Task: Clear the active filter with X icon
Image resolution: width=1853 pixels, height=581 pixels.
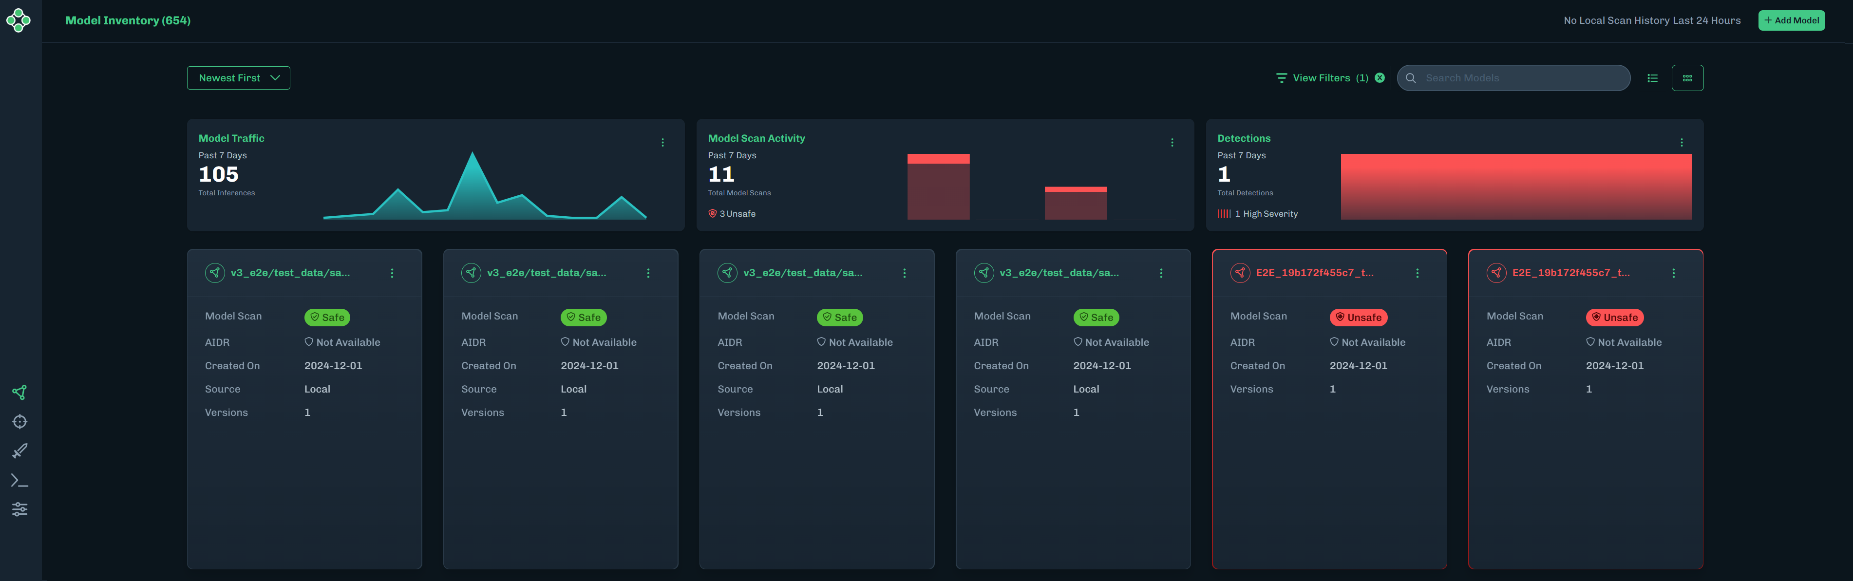Action: pos(1379,77)
